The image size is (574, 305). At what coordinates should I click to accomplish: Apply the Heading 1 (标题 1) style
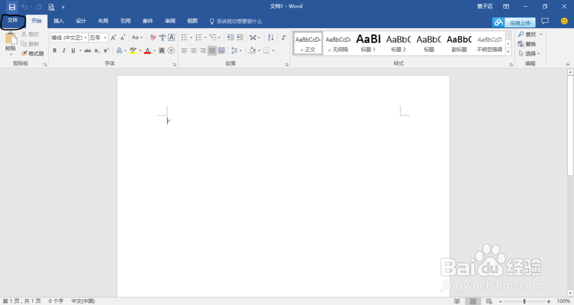(369, 43)
